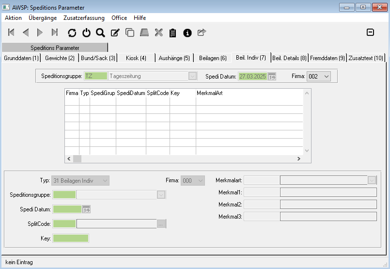This screenshot has width=390, height=269.
Task: Expand the Merkmalart dropdown
Action: [372, 180]
